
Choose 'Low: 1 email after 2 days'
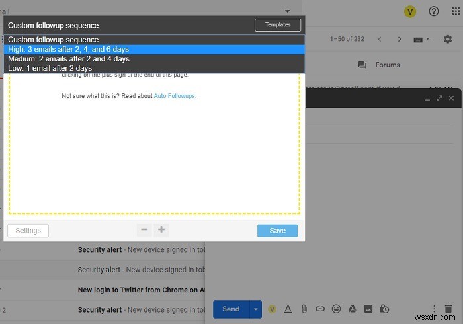154,68
